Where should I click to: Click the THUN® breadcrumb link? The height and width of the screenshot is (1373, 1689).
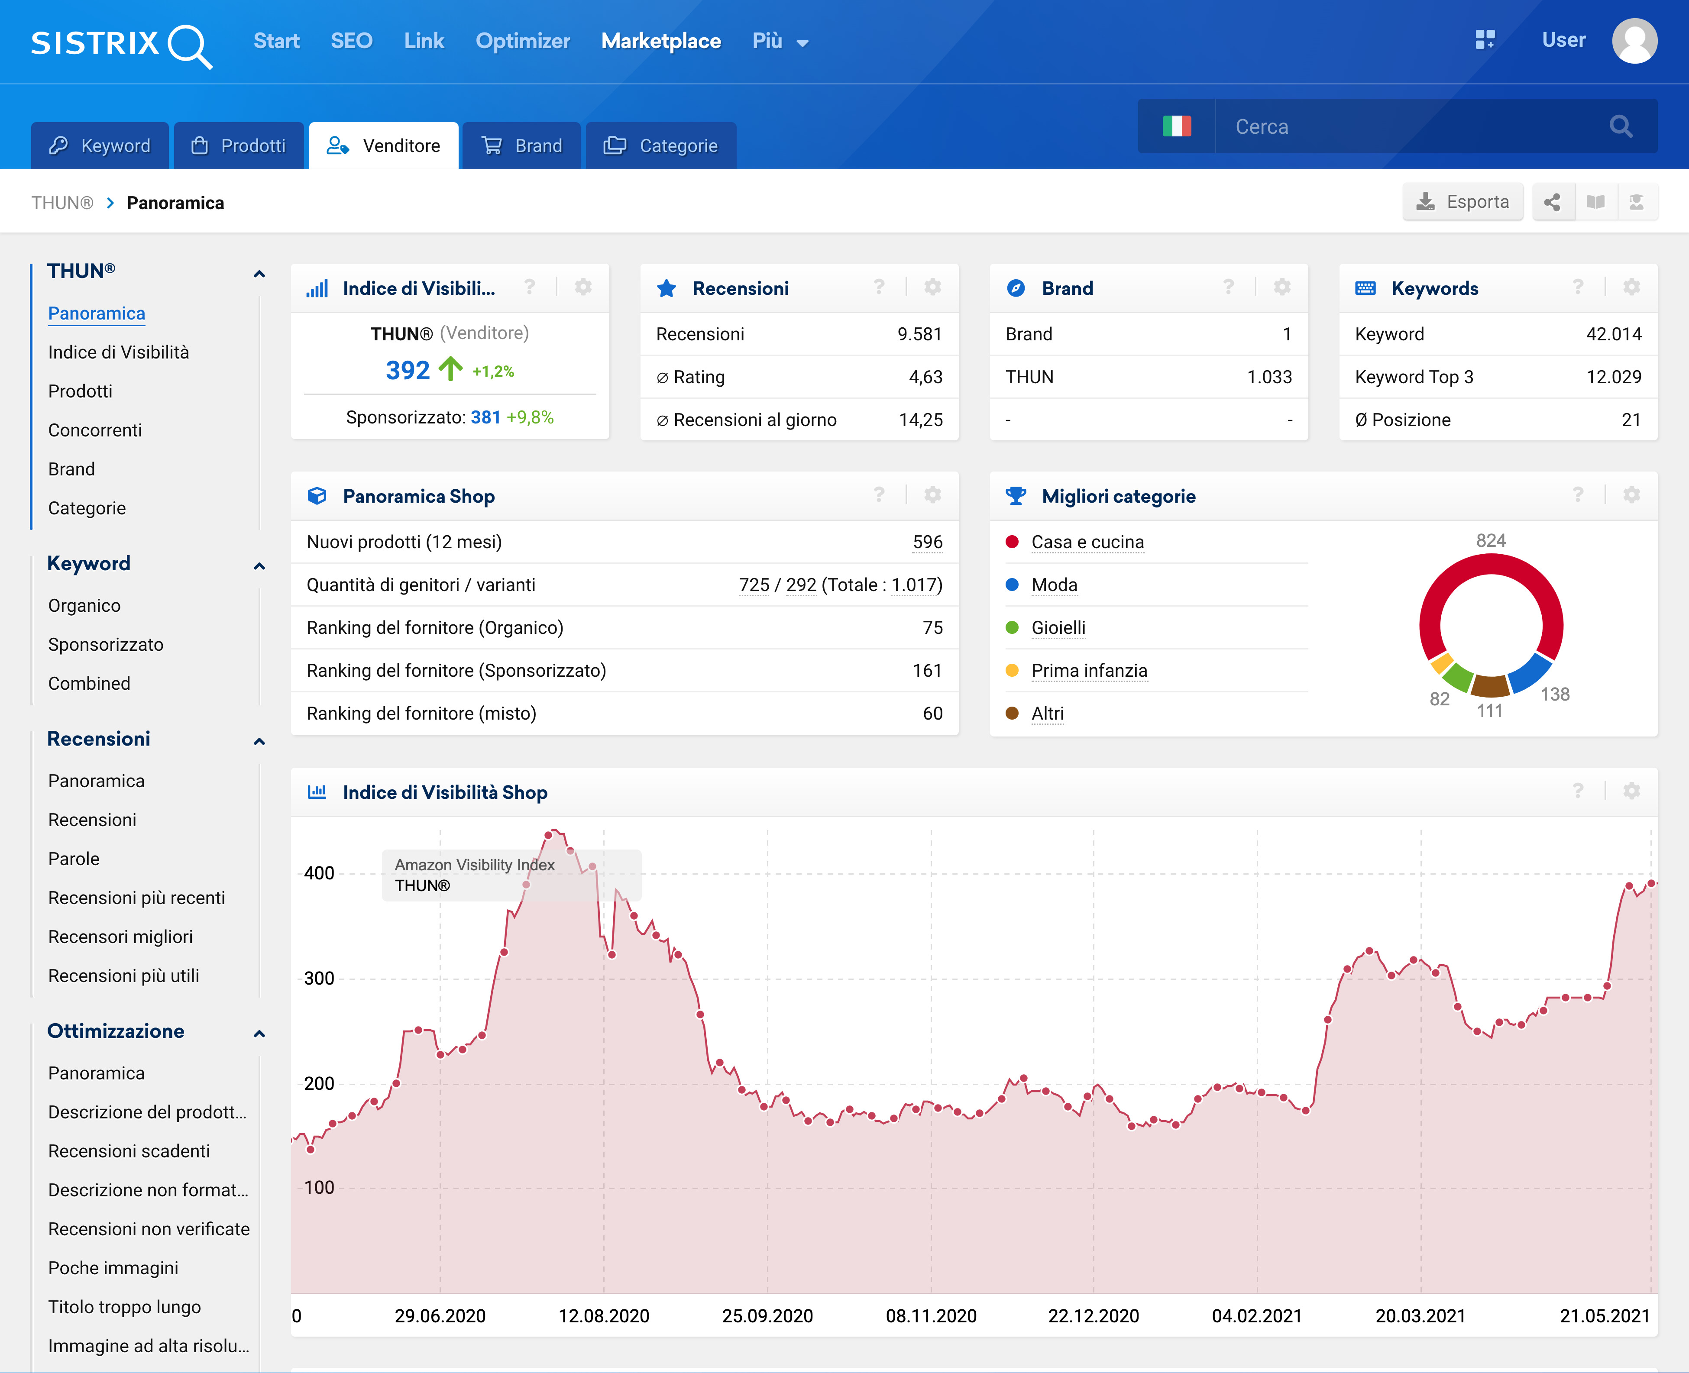[x=62, y=203]
